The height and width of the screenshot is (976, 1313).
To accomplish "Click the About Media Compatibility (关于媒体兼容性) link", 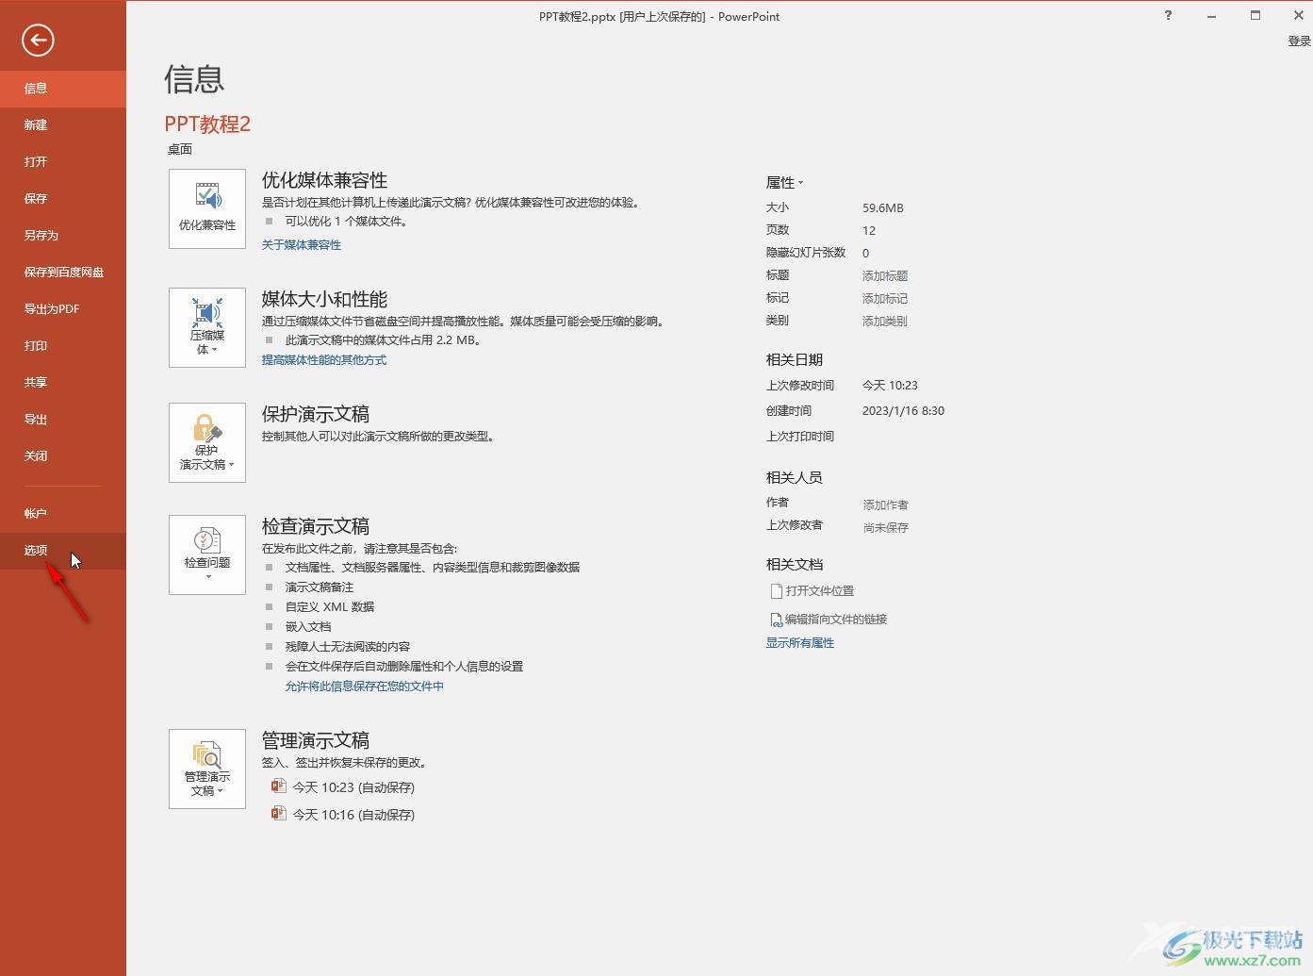I will tap(302, 245).
